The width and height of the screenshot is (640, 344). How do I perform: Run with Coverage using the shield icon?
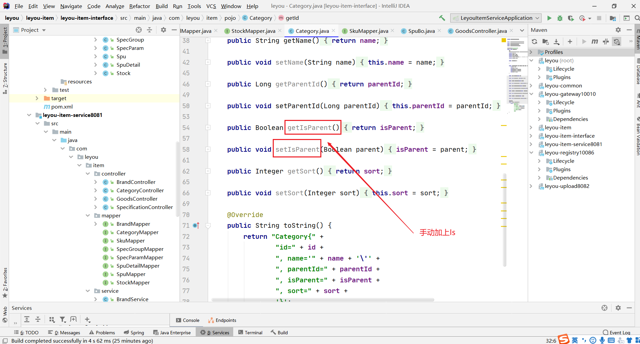click(x=571, y=18)
